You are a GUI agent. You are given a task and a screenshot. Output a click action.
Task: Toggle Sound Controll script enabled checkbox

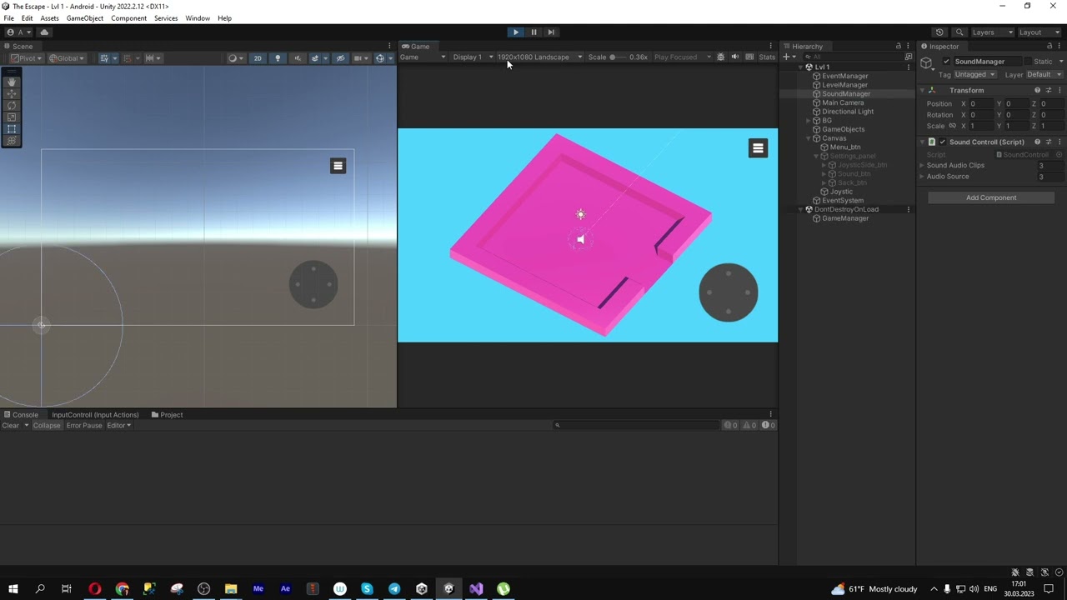943,142
